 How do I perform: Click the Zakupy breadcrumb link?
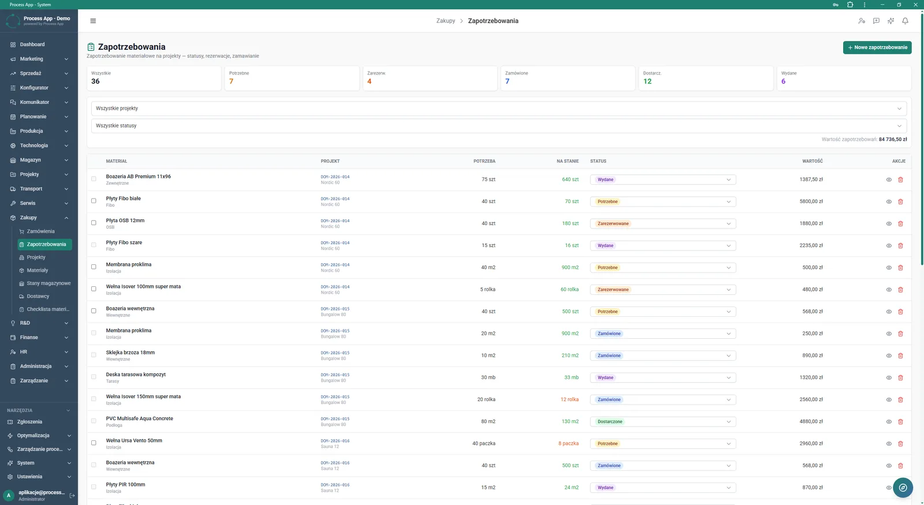tap(445, 21)
